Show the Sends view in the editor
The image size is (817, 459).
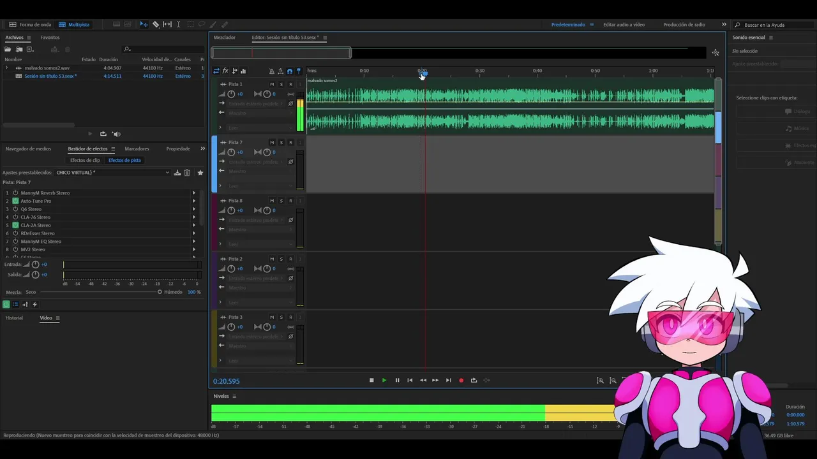tap(234, 71)
